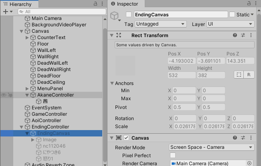The width and height of the screenshot is (261, 166).
Task: Open Rect Transform presets icon
Action: point(243,35)
